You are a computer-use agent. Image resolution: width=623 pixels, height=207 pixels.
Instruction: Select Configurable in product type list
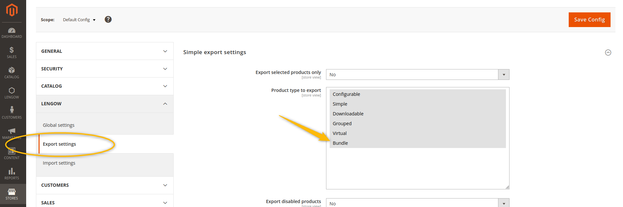[346, 94]
